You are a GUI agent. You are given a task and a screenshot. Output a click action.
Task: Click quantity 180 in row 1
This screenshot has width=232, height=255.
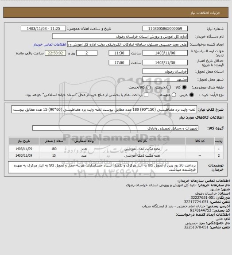coord(54,149)
